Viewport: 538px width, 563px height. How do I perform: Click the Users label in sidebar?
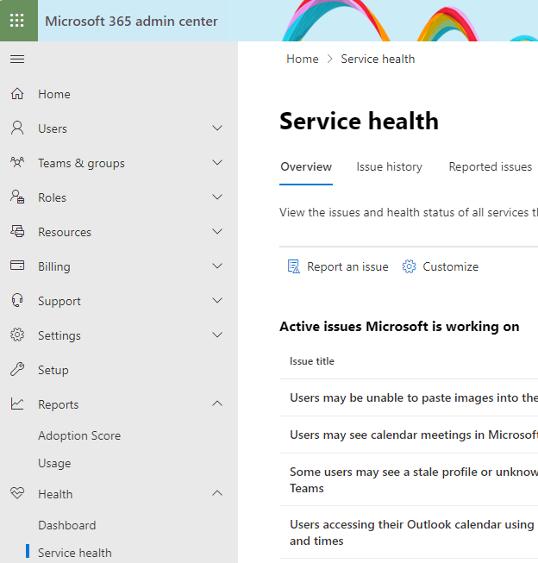(53, 128)
